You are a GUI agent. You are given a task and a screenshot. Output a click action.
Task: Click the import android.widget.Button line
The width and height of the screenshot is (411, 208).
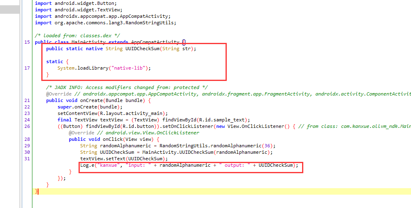click(76, 3)
